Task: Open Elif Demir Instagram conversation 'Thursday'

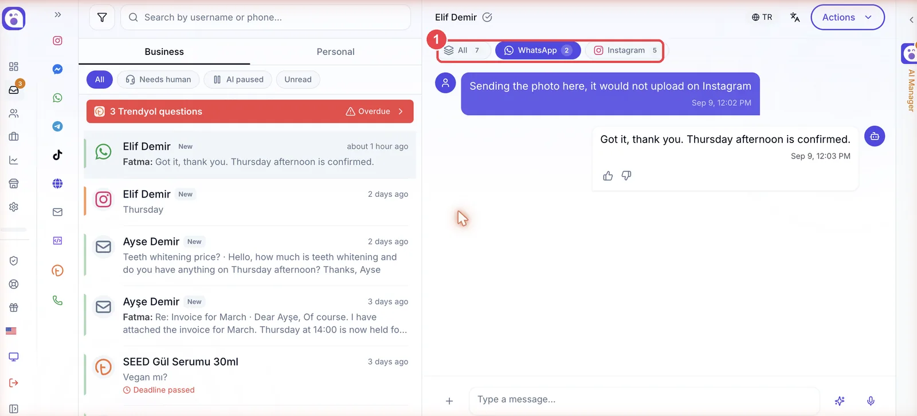Action: click(250, 202)
